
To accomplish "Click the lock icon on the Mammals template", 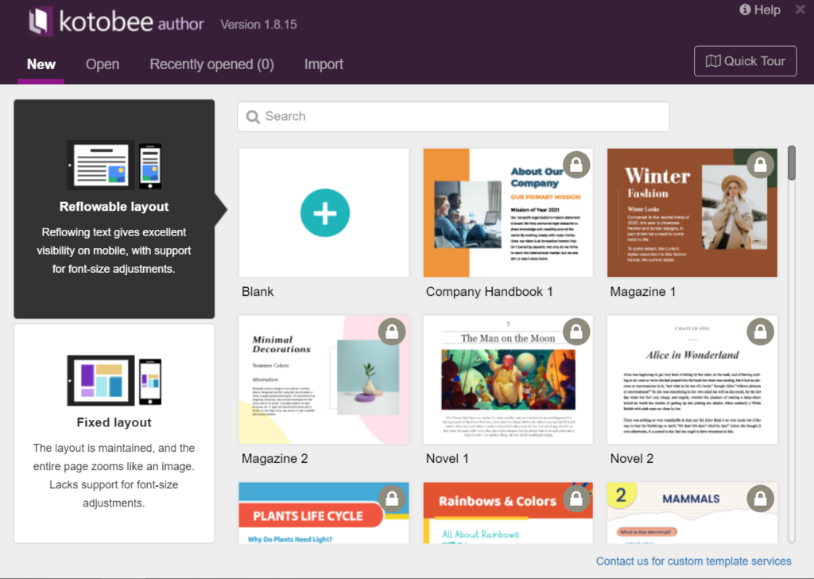I will point(760,499).
